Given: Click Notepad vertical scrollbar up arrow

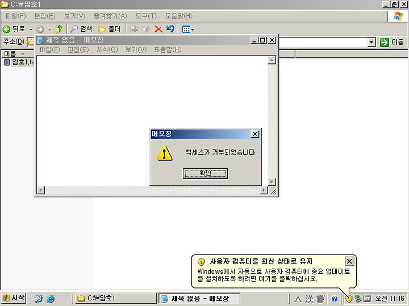Looking at the screenshot, I should (272, 61).
